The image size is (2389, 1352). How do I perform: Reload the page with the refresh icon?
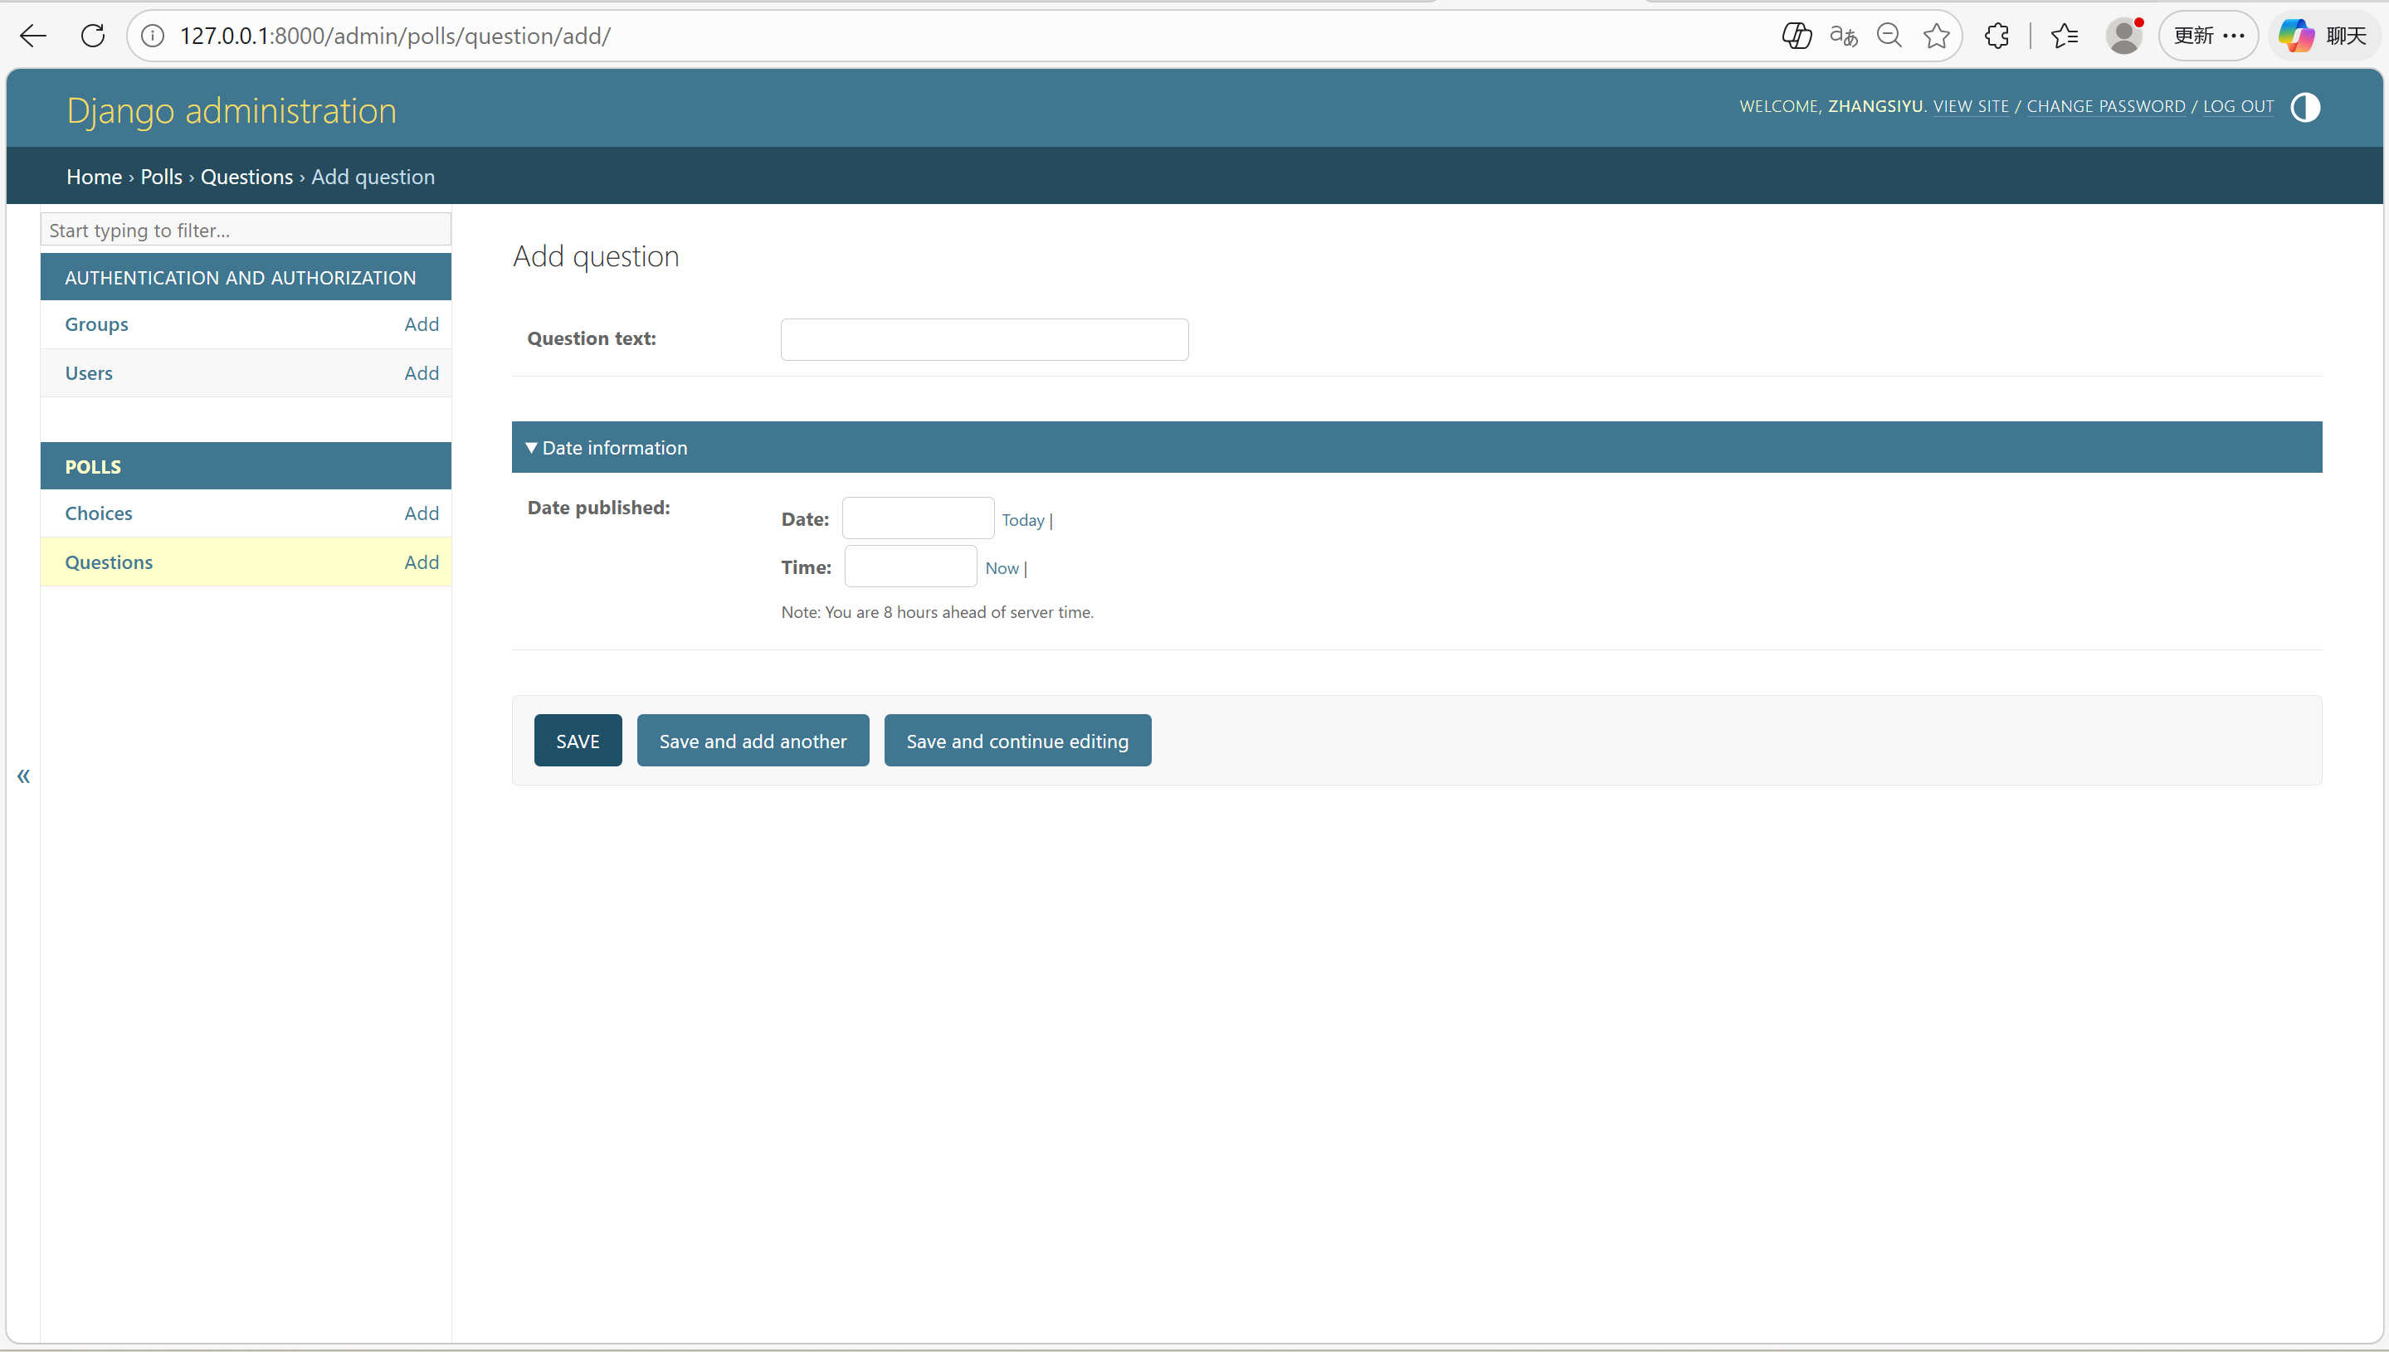coord(93,36)
